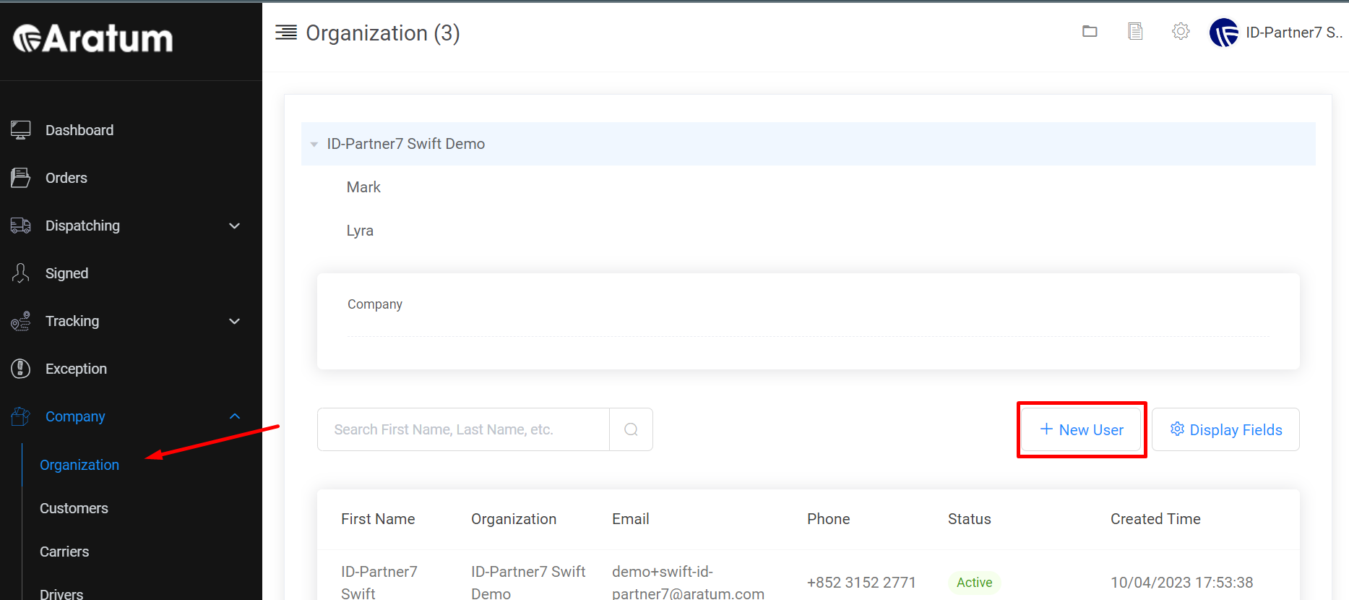
Task: Click created time 10/04/2023 17:53:38
Action: [x=1181, y=583]
